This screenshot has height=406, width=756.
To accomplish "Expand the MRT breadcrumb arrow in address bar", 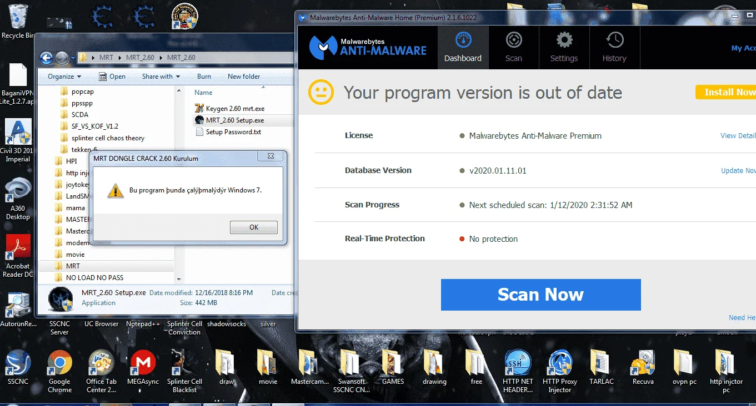I will coord(119,58).
